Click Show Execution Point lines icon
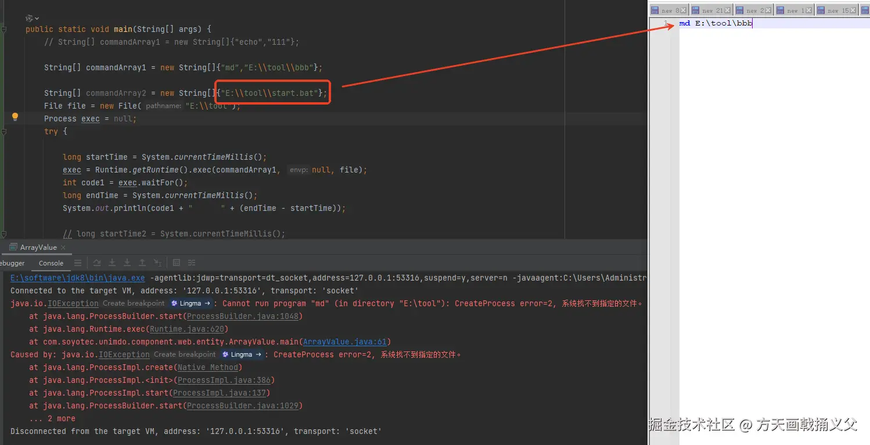The image size is (870, 445). point(77,263)
